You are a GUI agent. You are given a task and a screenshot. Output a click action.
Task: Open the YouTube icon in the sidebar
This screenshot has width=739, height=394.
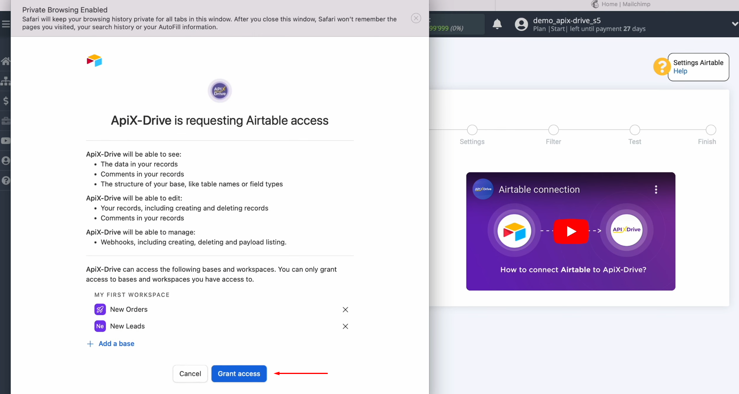pos(6,140)
